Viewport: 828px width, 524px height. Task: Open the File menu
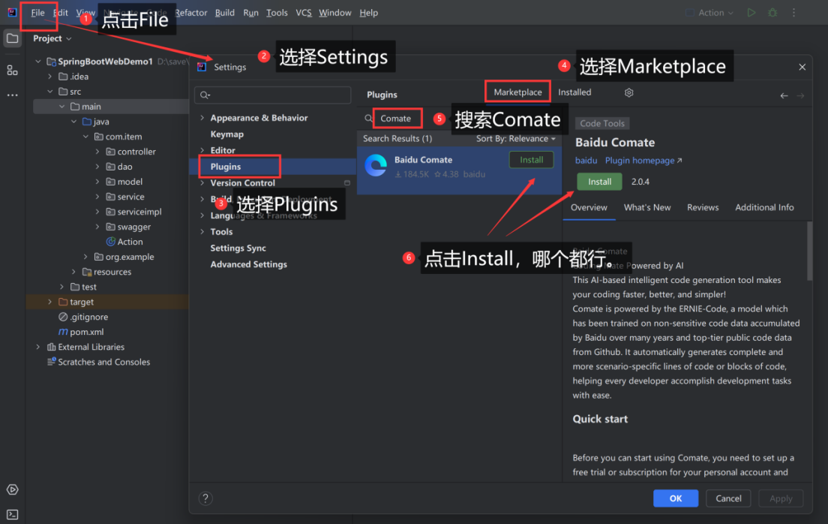point(37,13)
